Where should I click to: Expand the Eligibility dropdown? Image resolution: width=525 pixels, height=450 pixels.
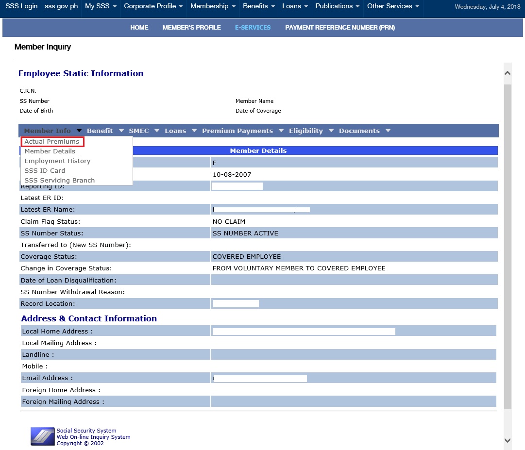(306, 131)
